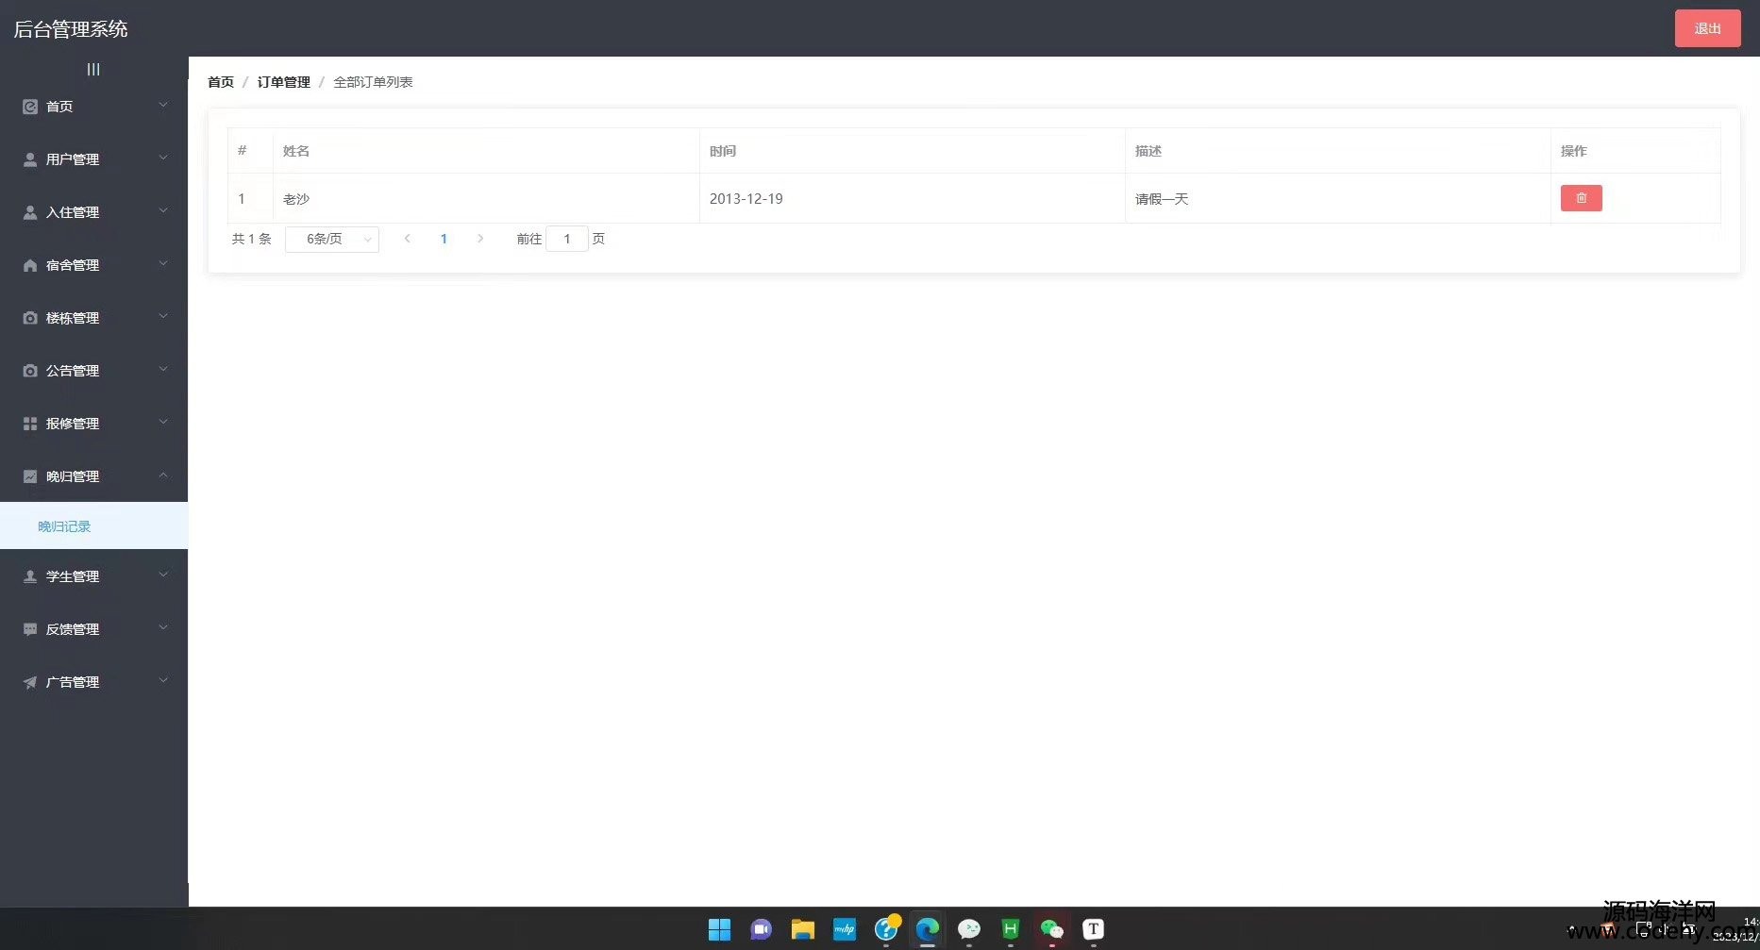The width and height of the screenshot is (1760, 950).
Task: Expand the 学生管理 menu
Action: click(x=93, y=576)
